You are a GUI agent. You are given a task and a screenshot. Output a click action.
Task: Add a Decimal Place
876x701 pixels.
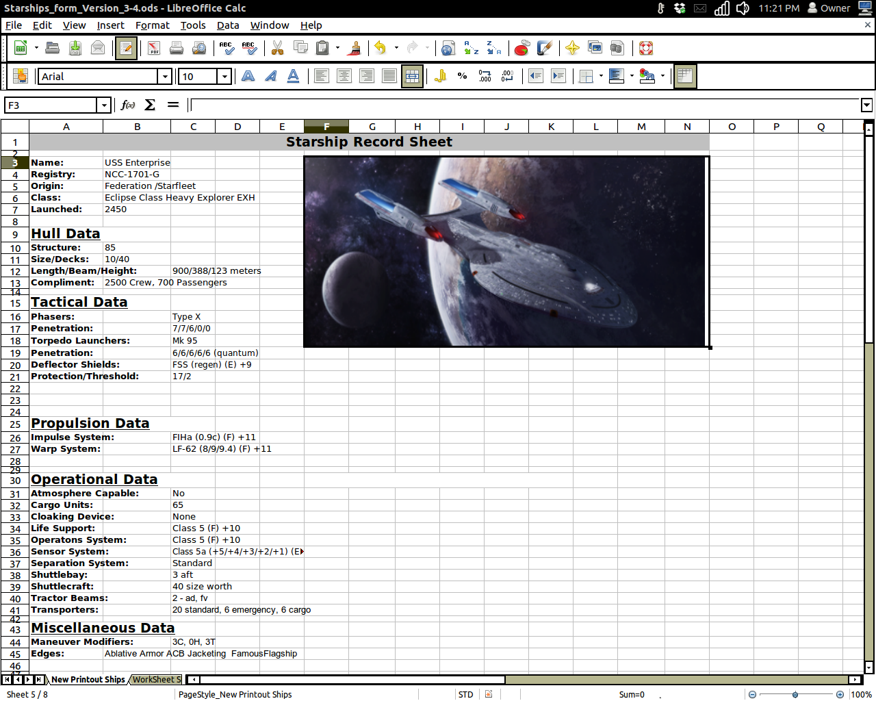(485, 76)
